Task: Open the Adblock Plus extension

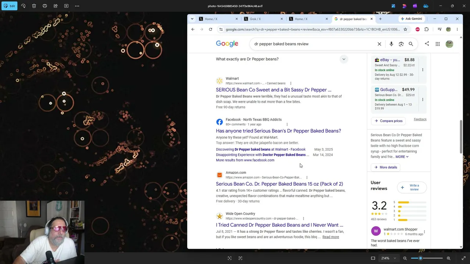Action: point(417,29)
